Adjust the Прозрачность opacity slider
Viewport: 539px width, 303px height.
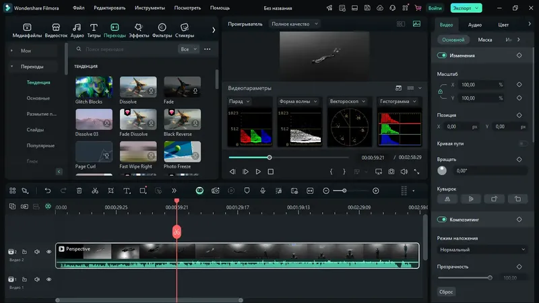coord(490,277)
